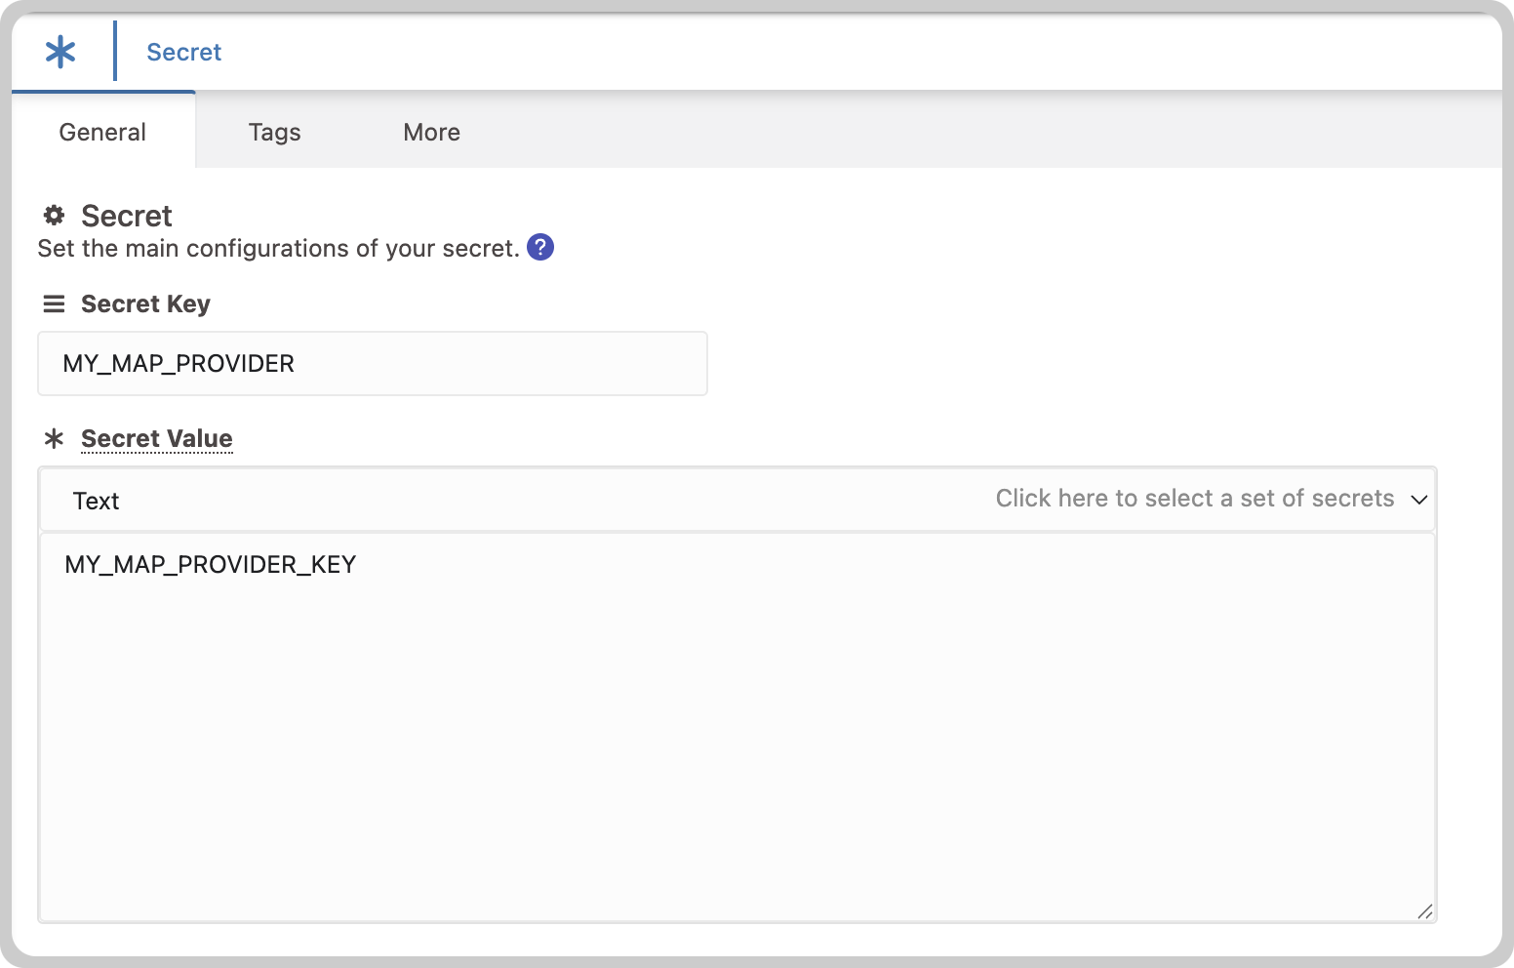Click the dotted-underlined Secret Value label
This screenshot has height=968, width=1514.
click(x=157, y=439)
